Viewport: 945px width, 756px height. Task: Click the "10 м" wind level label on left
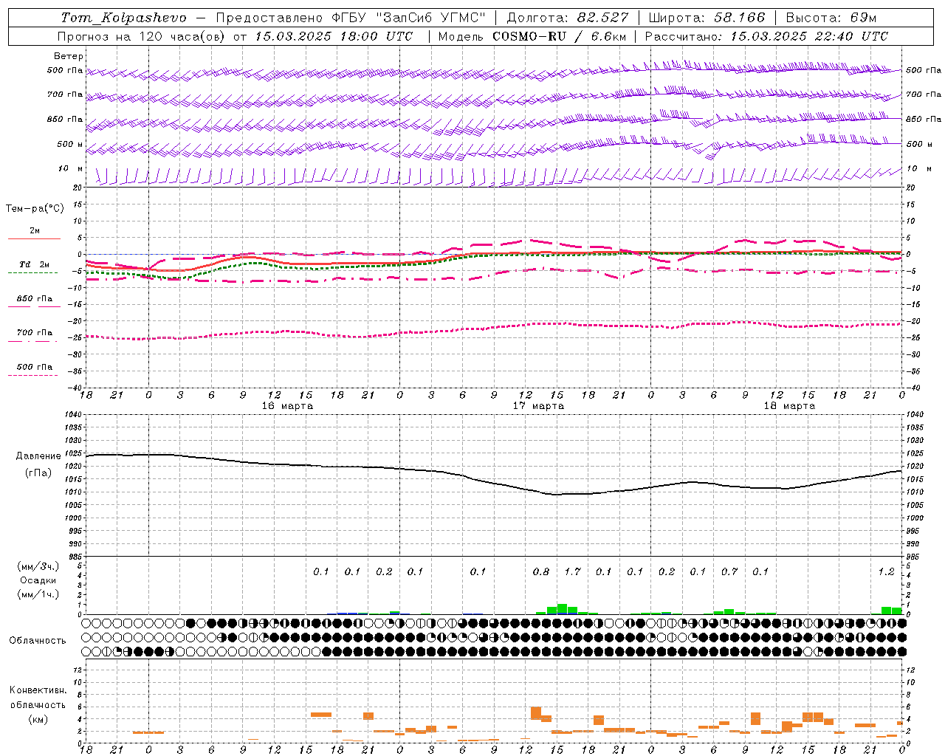coord(71,169)
